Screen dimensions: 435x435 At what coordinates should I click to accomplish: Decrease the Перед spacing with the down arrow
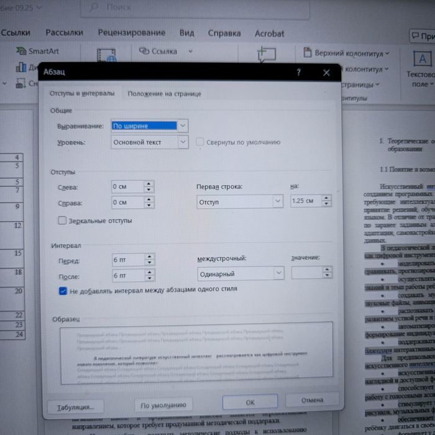click(x=150, y=262)
